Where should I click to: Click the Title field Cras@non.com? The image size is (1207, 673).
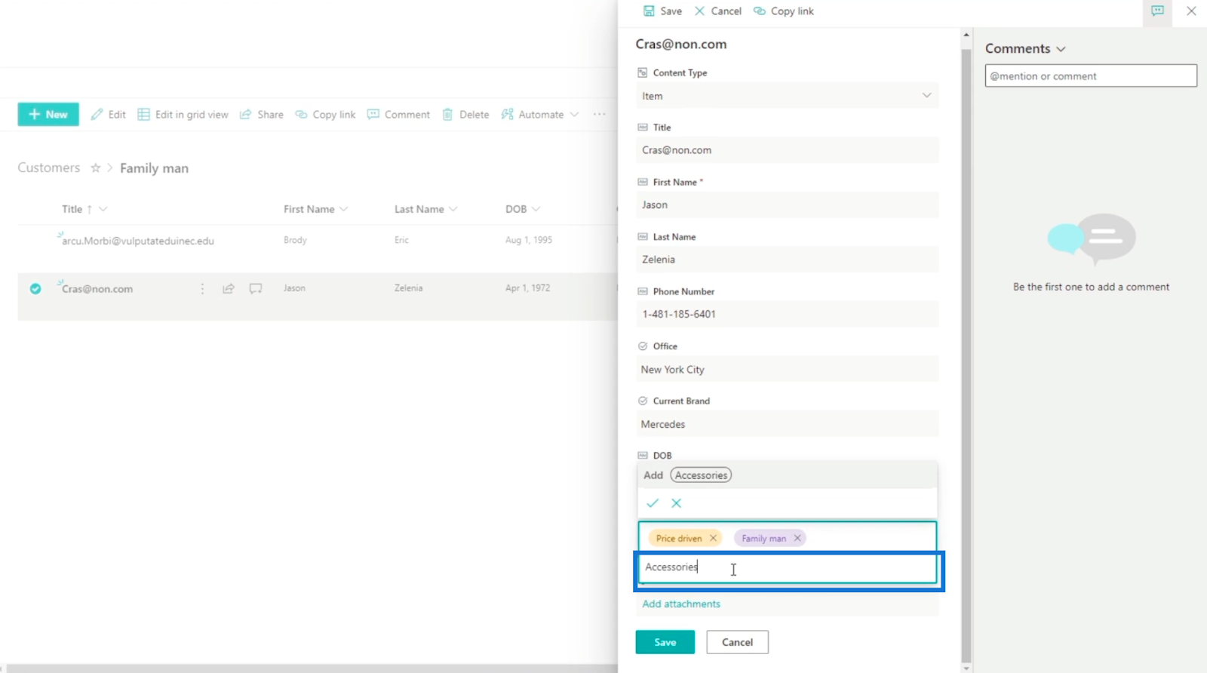[x=788, y=150]
